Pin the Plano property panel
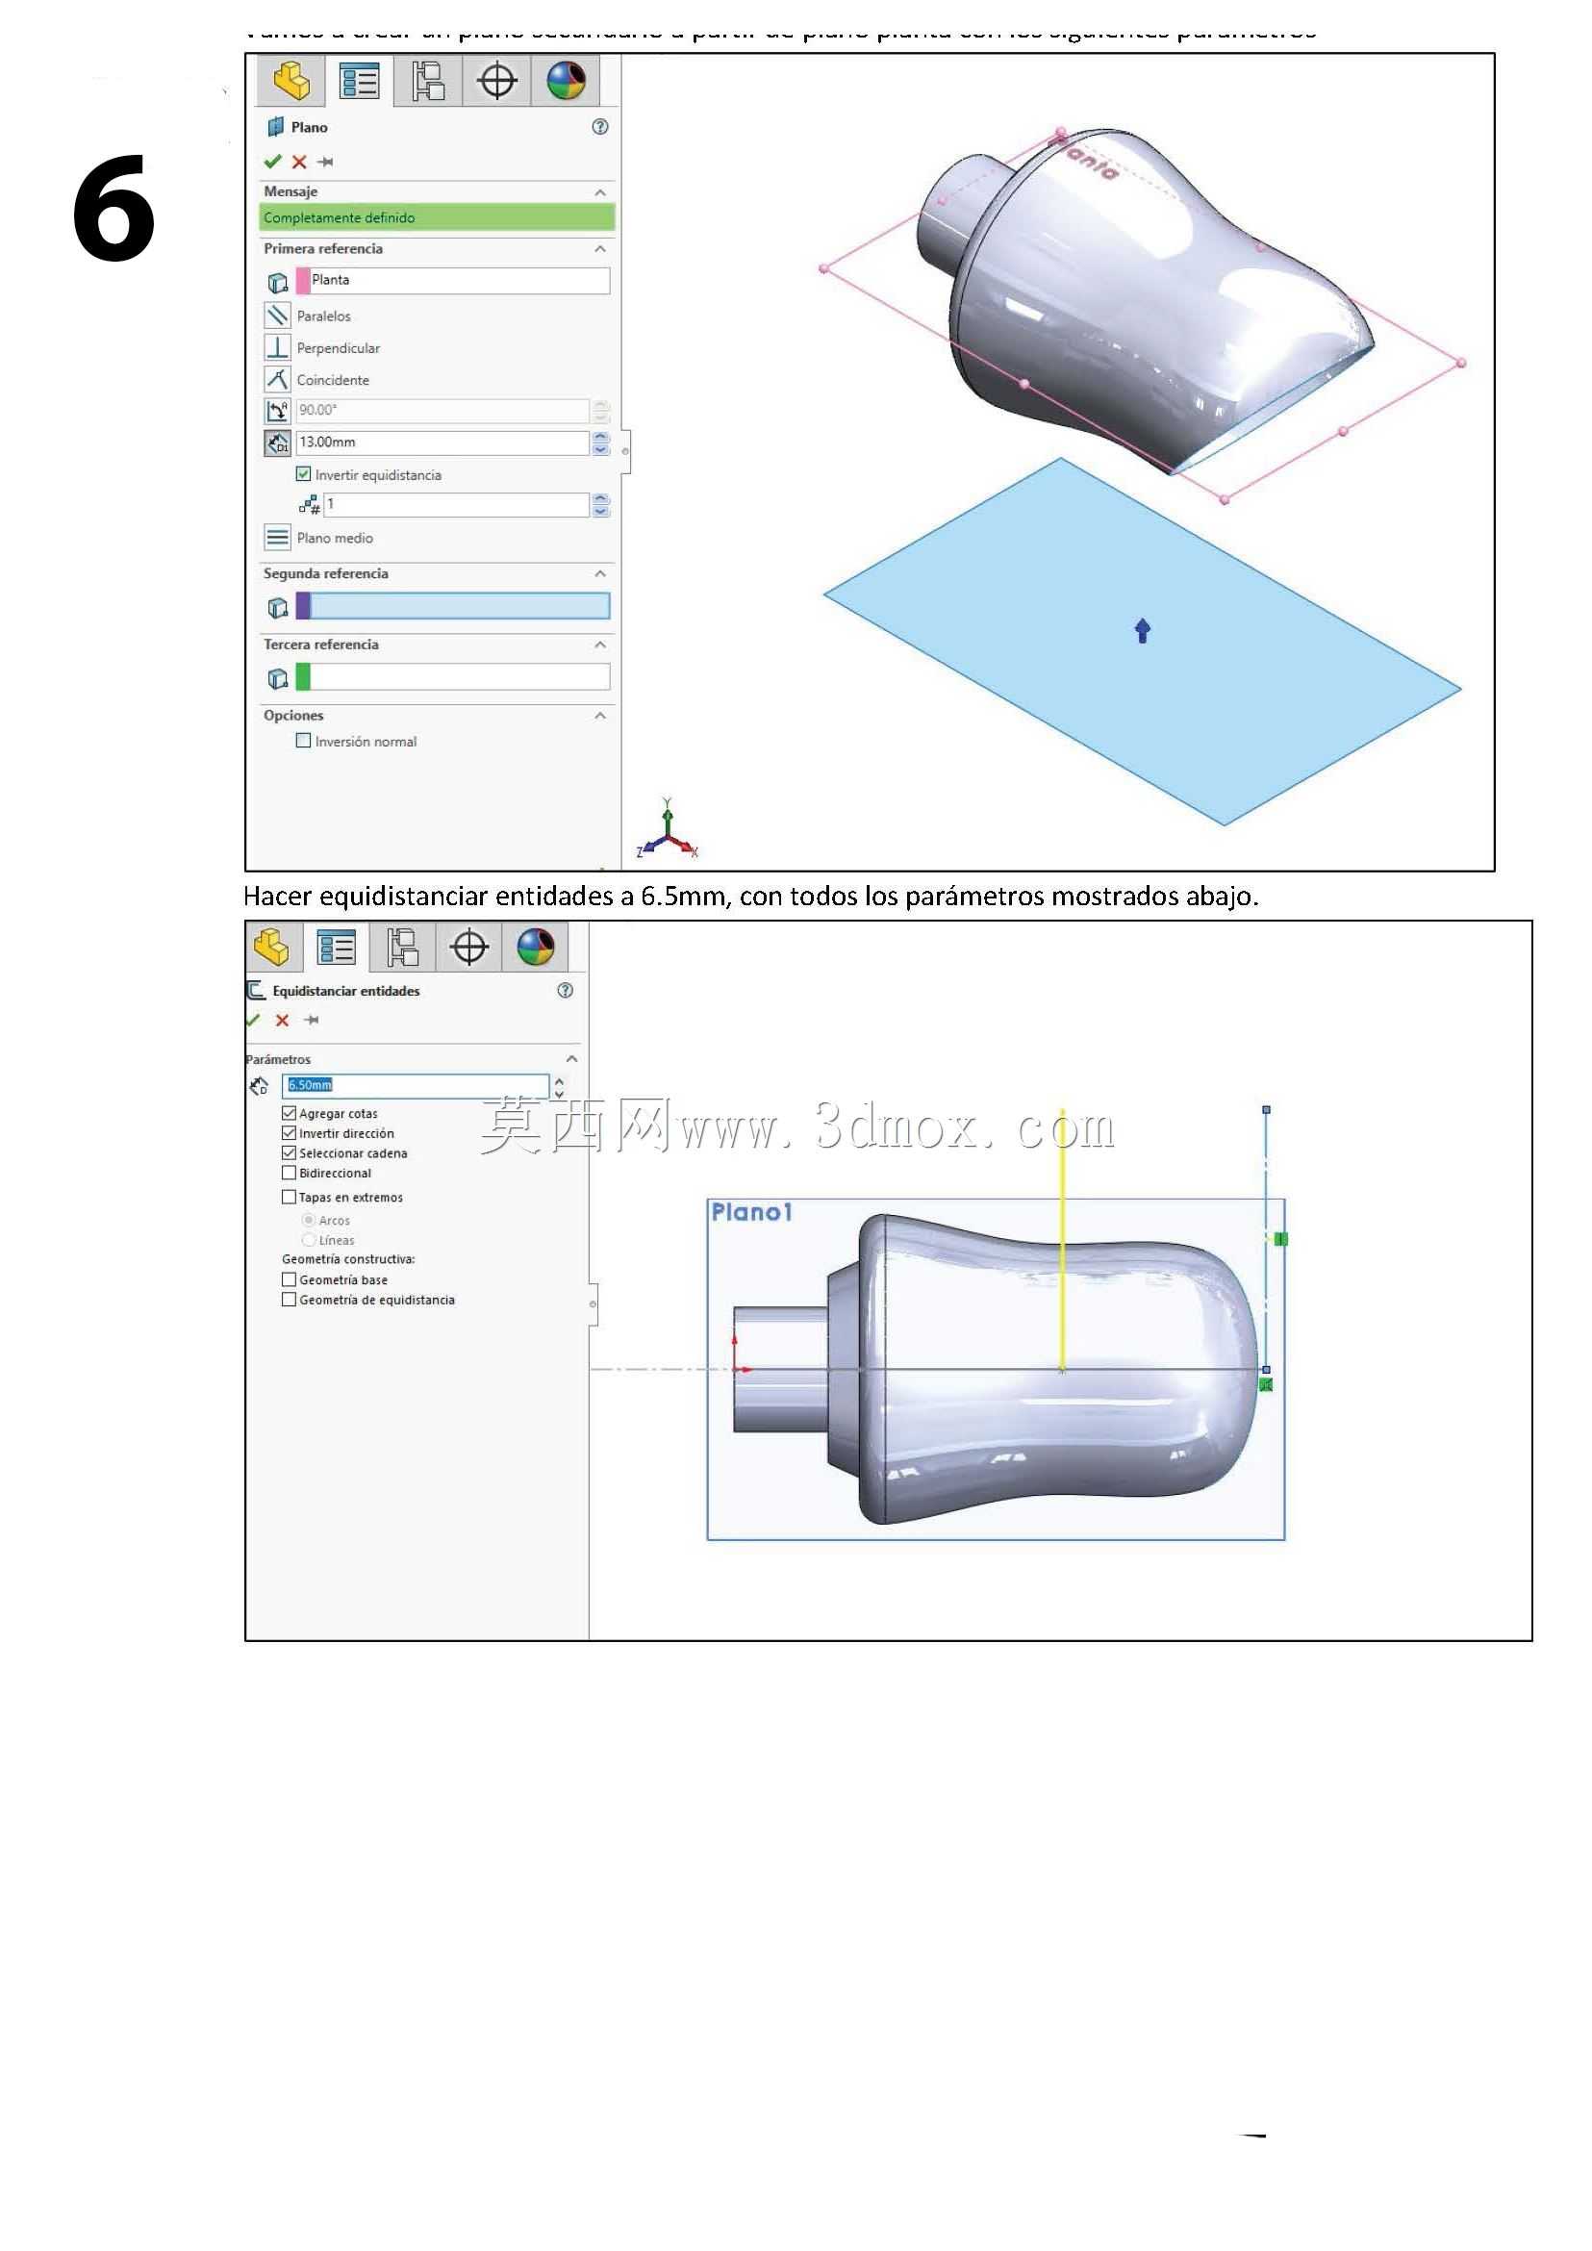 [325, 162]
